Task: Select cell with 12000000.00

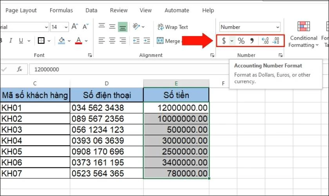Action: tap(176, 108)
